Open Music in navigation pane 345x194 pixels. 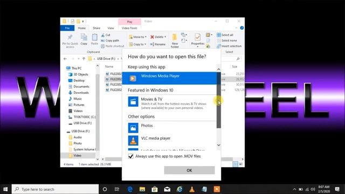(x=75, y=99)
